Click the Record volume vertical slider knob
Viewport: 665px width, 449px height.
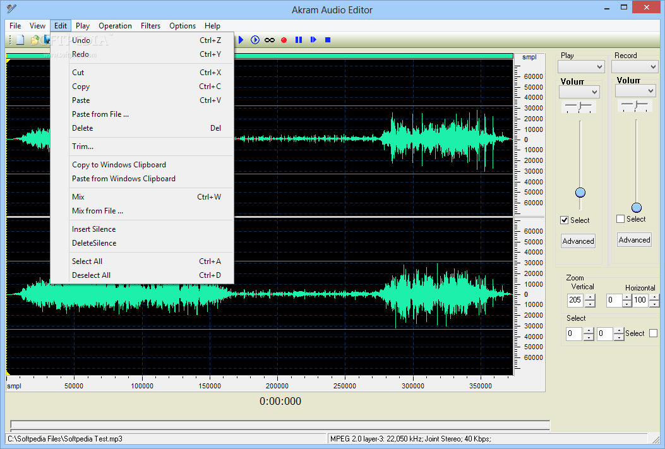(x=636, y=208)
